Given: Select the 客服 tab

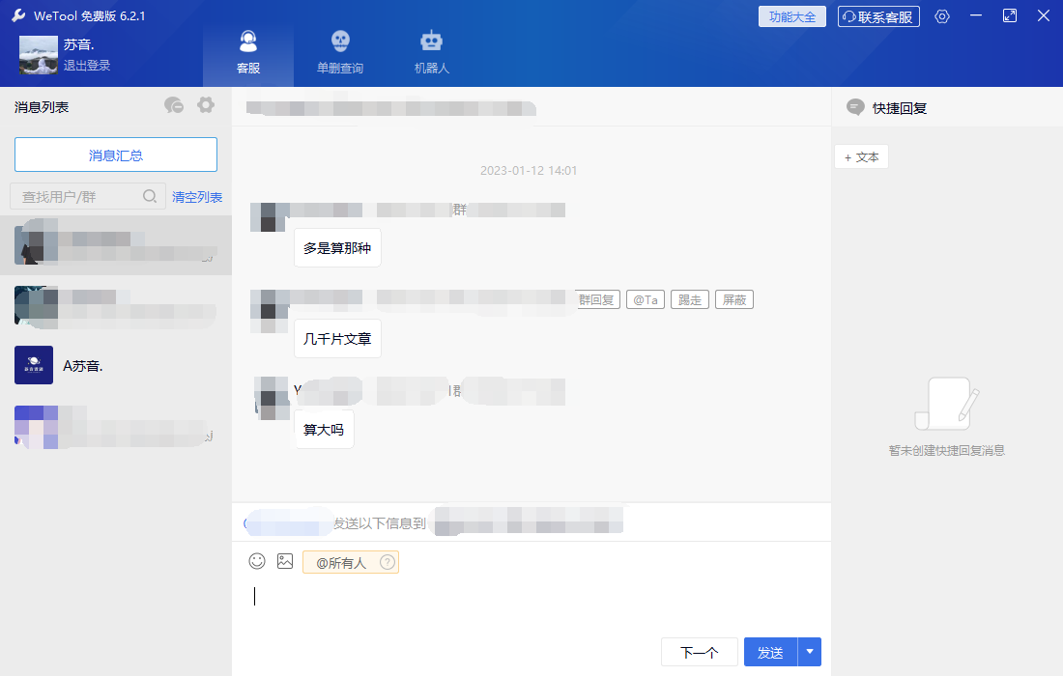Looking at the screenshot, I should (248, 52).
